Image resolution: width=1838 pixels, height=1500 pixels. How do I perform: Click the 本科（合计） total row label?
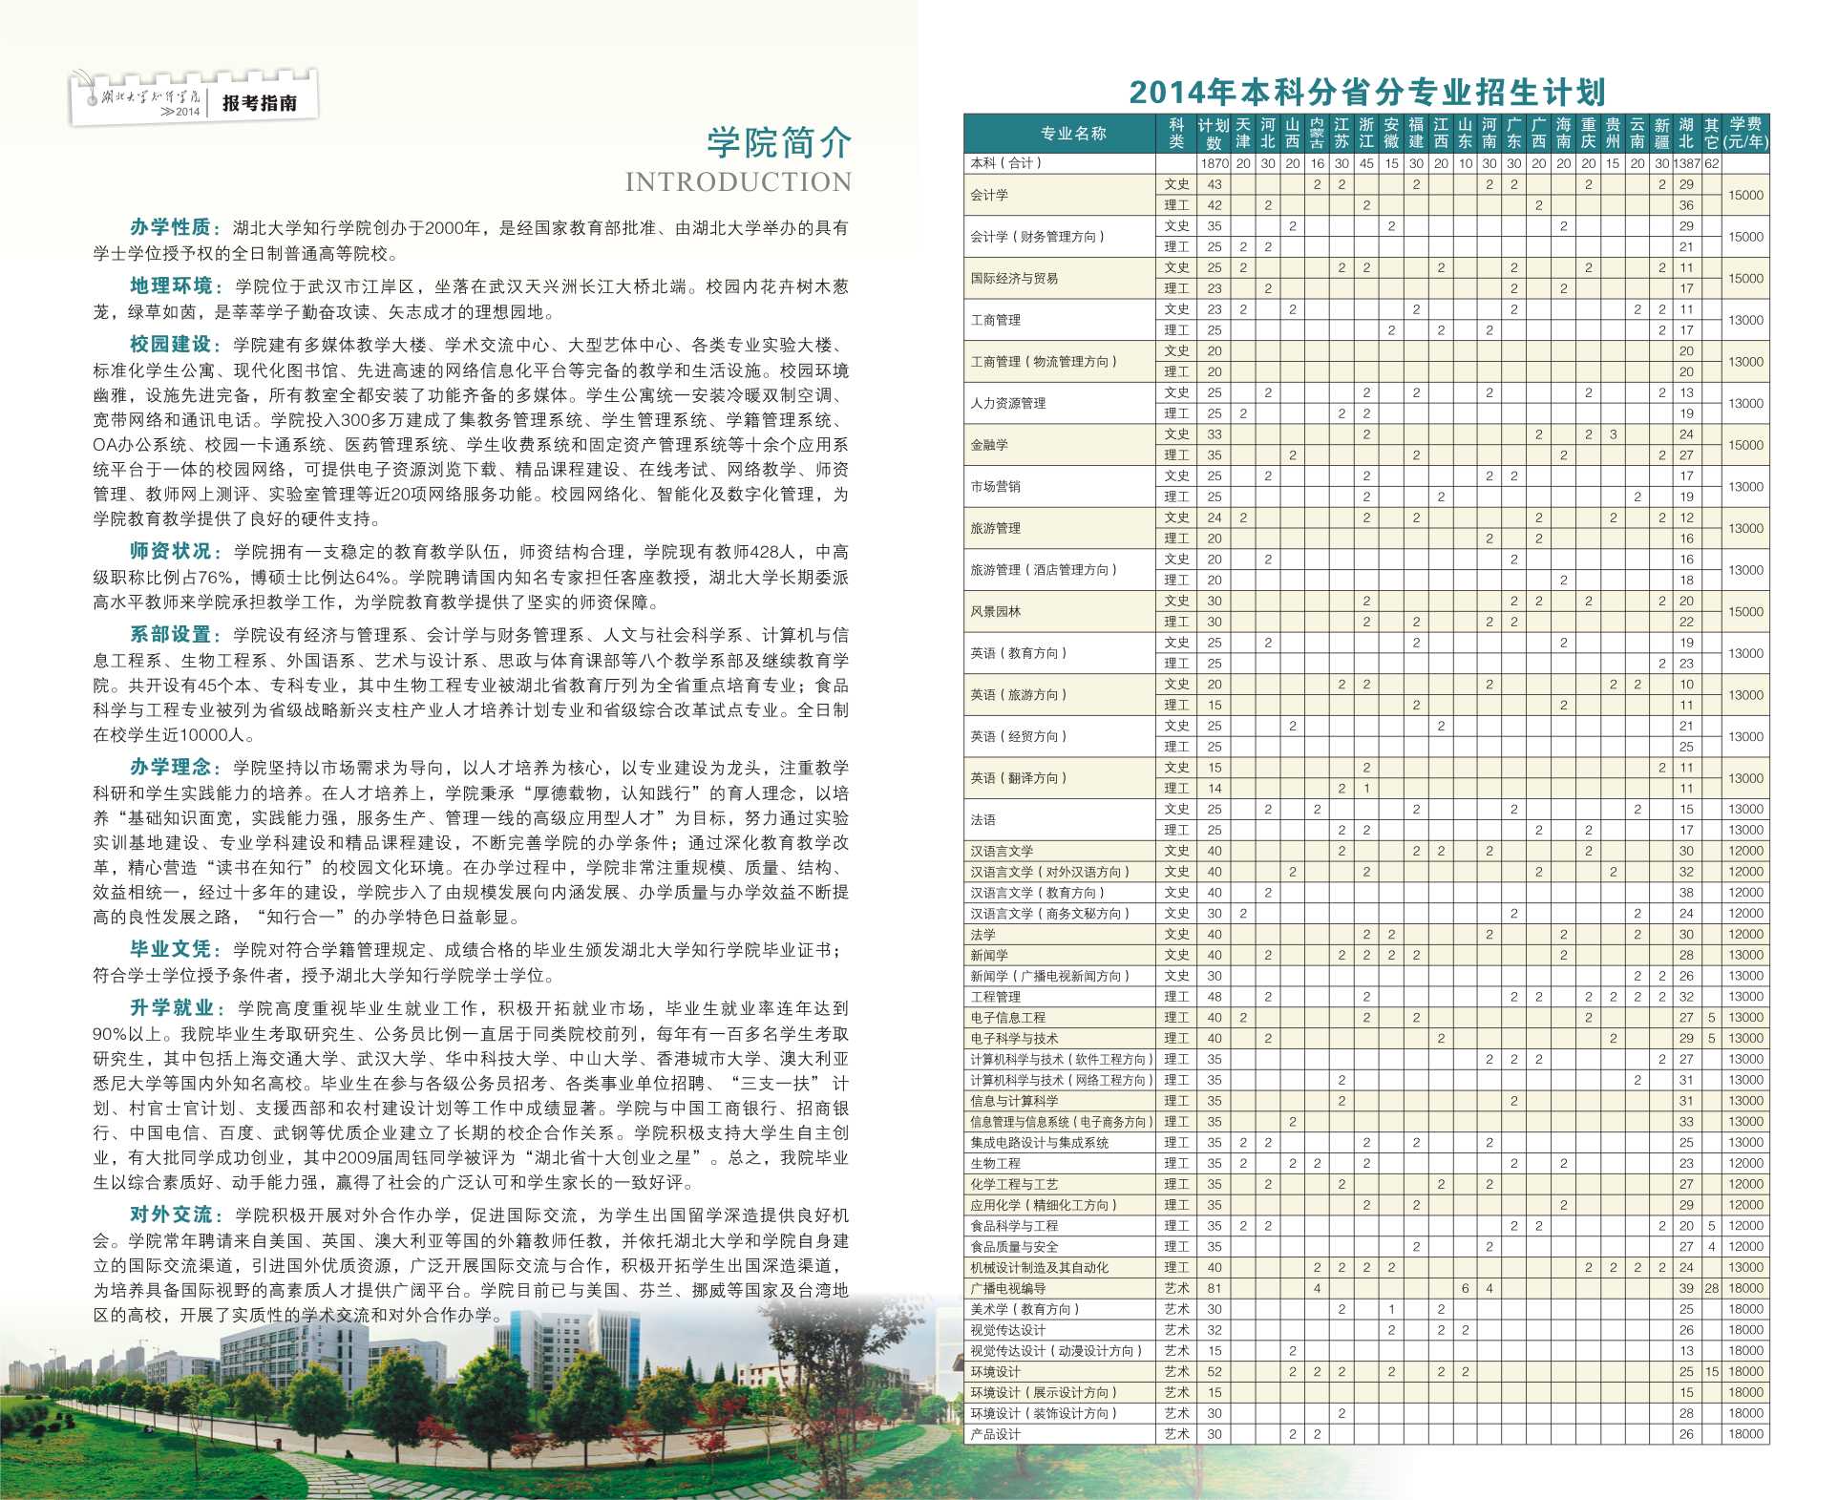1005,163
